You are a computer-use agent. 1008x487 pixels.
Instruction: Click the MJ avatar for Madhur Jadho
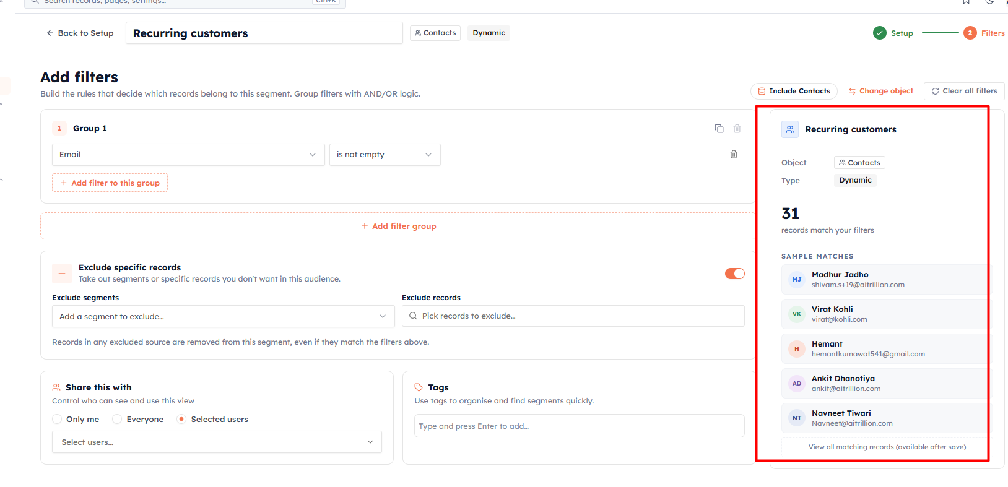point(797,280)
